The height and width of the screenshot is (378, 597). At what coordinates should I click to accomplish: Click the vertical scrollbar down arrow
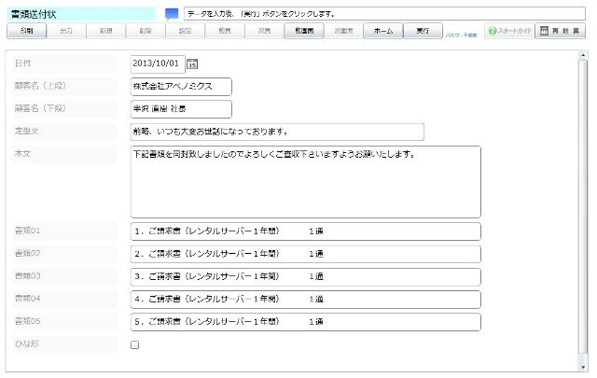tap(583, 366)
